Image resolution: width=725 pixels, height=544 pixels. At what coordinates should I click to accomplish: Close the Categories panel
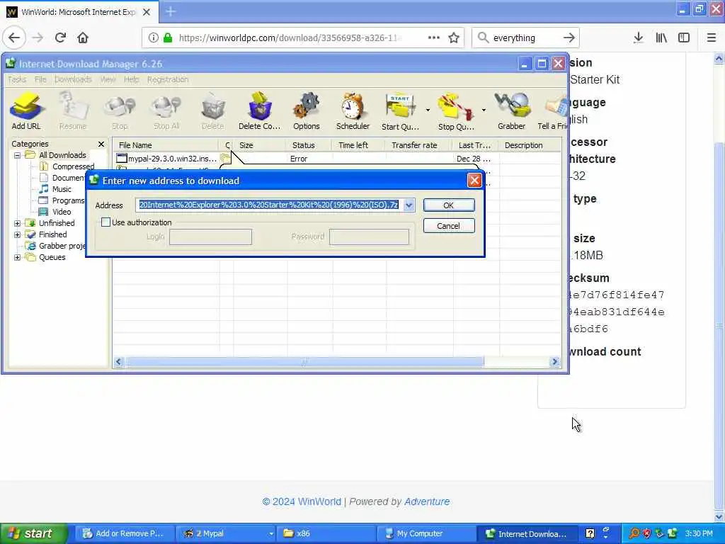point(101,144)
